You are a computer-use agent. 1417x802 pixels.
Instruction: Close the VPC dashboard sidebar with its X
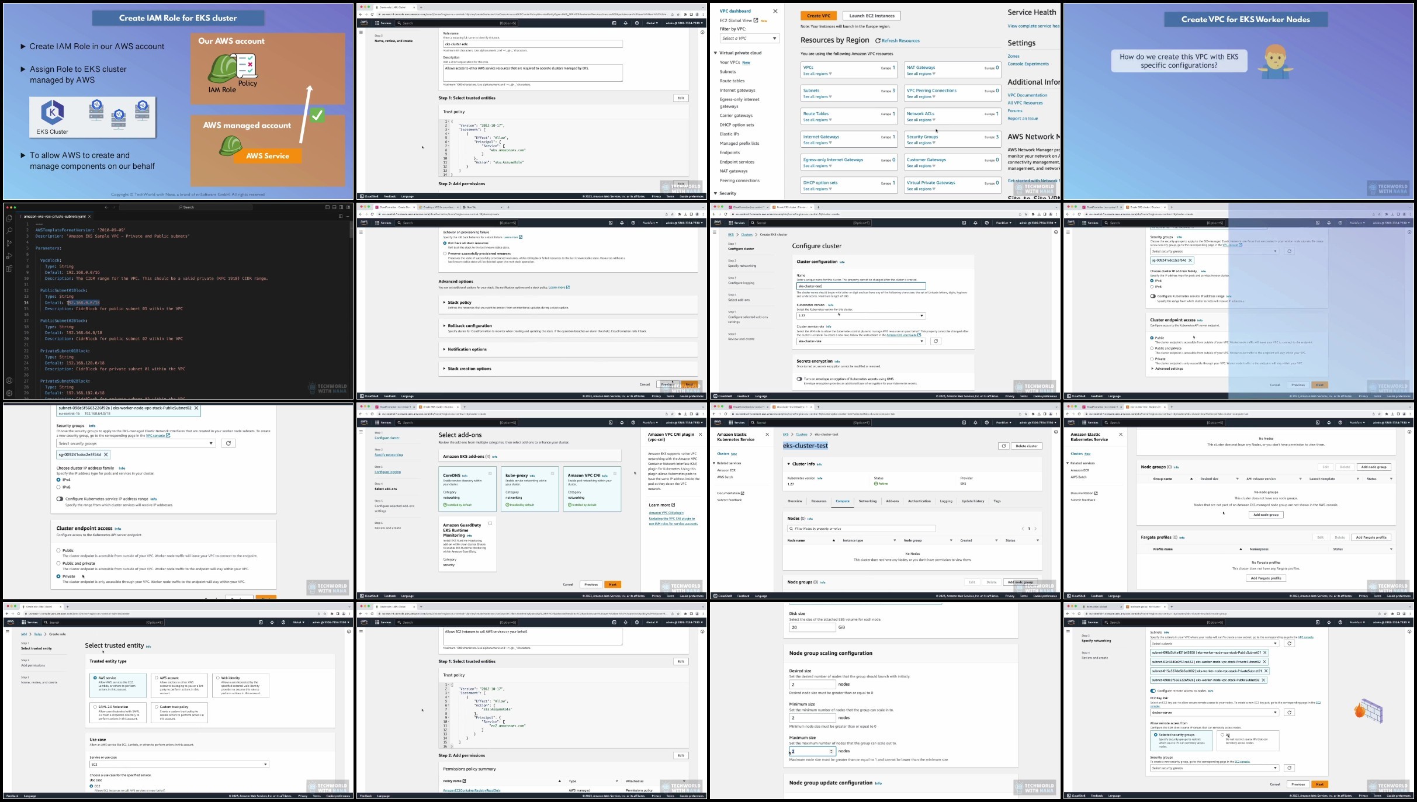click(x=775, y=11)
